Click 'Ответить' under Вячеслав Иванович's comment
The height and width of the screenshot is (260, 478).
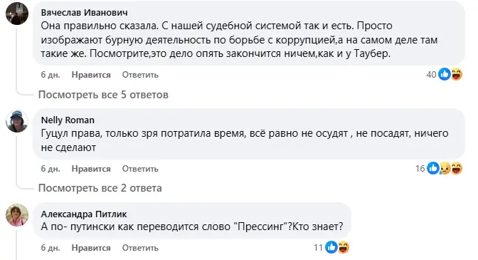pyautogui.click(x=140, y=75)
